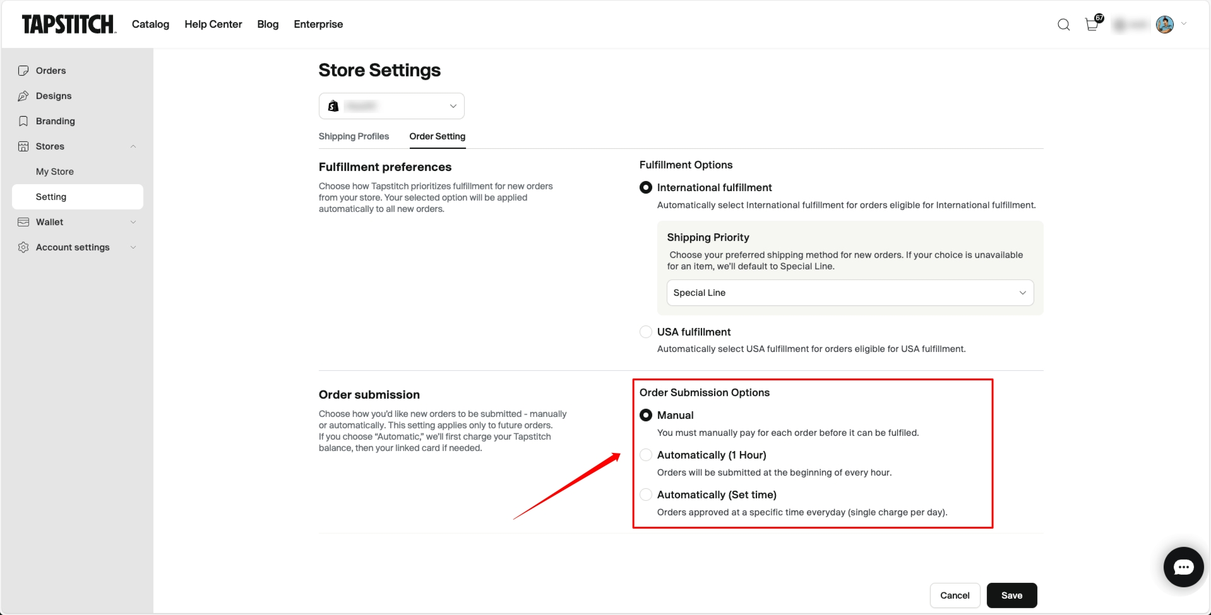Select Automatically (Set time) radio button
Screen dimensions: 1211x615
point(646,495)
